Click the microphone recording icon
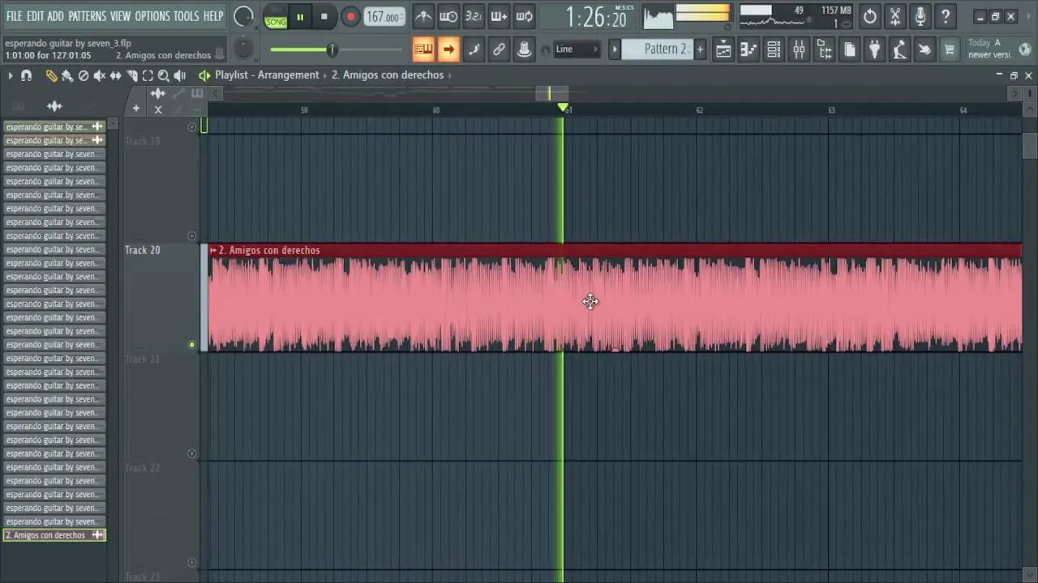Viewport: 1038px width, 583px height. [920, 16]
